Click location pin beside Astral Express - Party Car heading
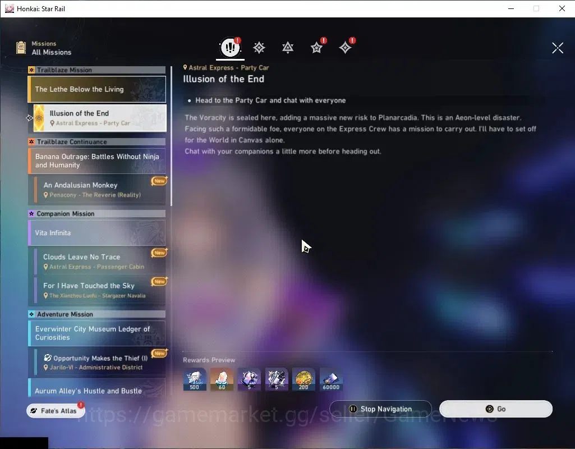The height and width of the screenshot is (449, 575). coord(185,67)
